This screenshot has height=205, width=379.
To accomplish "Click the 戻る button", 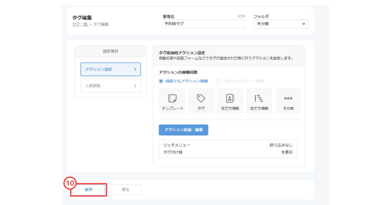I will 125,189.
